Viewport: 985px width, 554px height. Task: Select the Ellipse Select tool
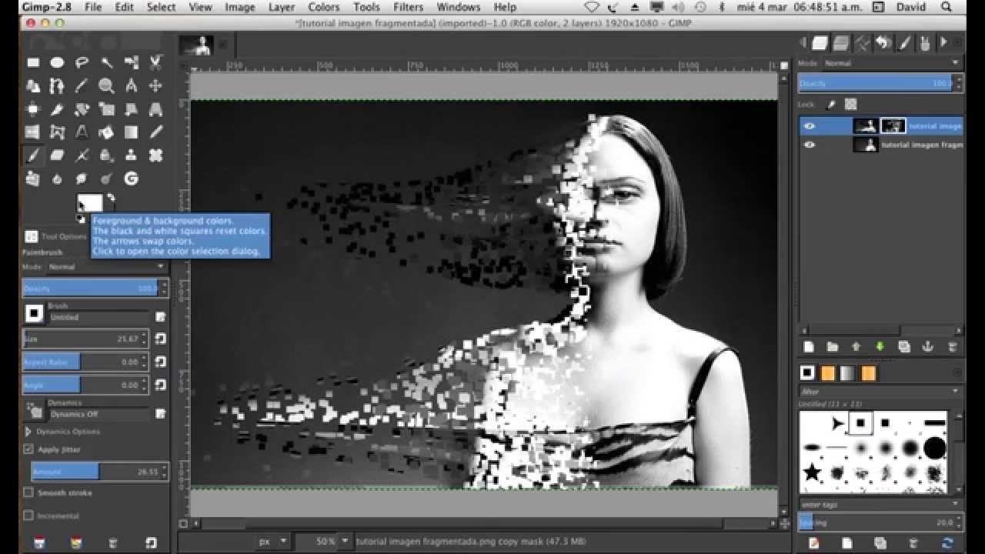point(57,63)
